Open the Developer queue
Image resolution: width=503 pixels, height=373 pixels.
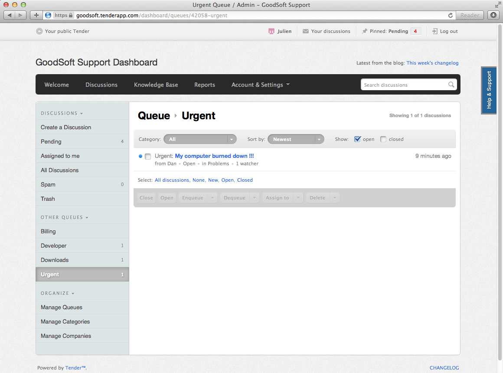point(82,245)
